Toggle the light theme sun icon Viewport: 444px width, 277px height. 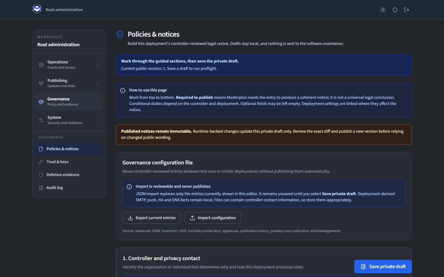pos(383,10)
